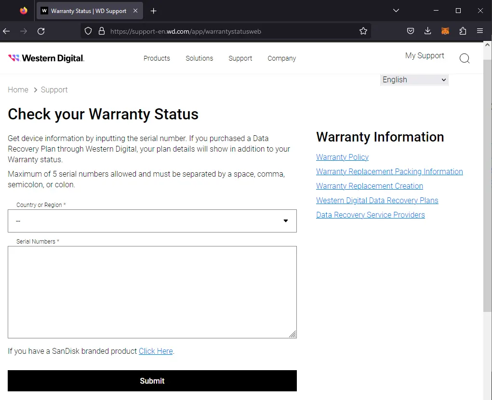492x400 pixels.
Task: Open Warranty Replacement Packing Information
Action: 389,171
